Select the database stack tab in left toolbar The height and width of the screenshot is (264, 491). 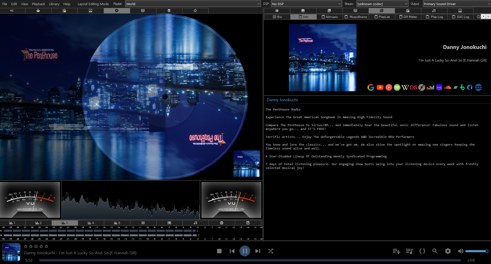point(169,11)
